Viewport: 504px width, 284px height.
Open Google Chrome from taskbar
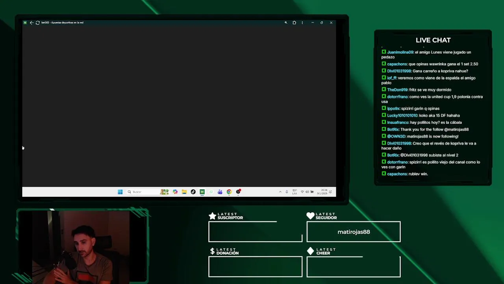pos(229,192)
